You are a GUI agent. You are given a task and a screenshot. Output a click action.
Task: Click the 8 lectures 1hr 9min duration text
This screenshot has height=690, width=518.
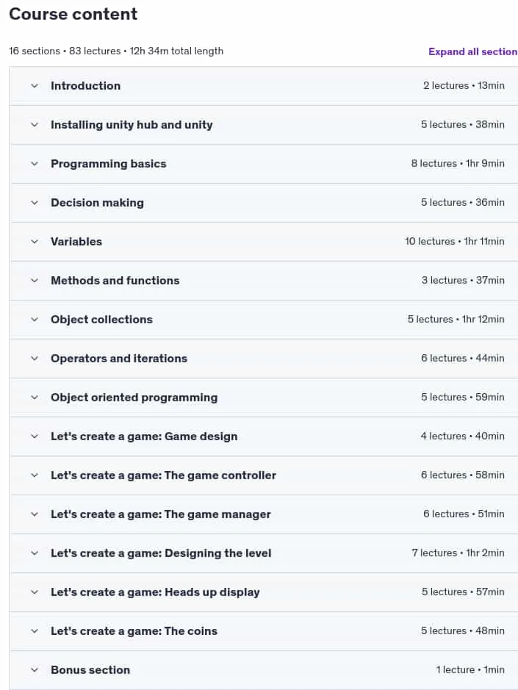(458, 164)
